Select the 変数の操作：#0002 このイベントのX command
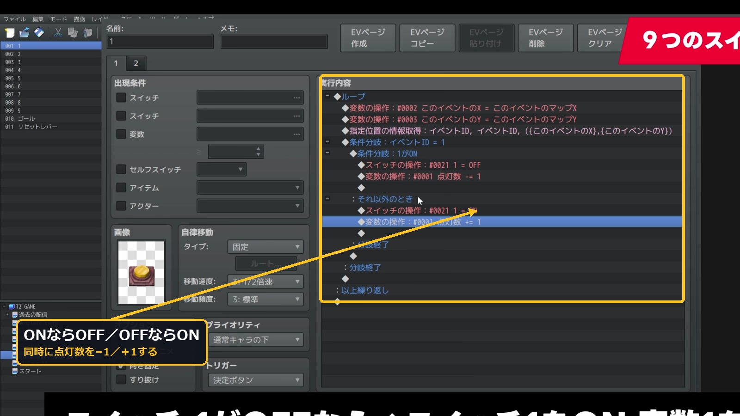 [x=502, y=108]
